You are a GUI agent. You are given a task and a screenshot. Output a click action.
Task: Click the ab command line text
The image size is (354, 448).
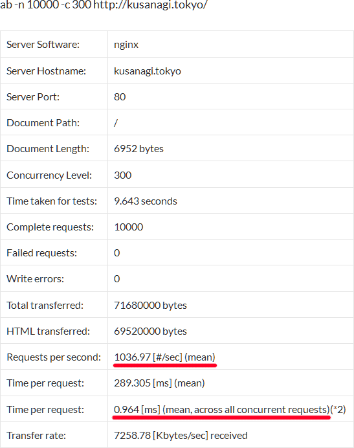(104, 5)
